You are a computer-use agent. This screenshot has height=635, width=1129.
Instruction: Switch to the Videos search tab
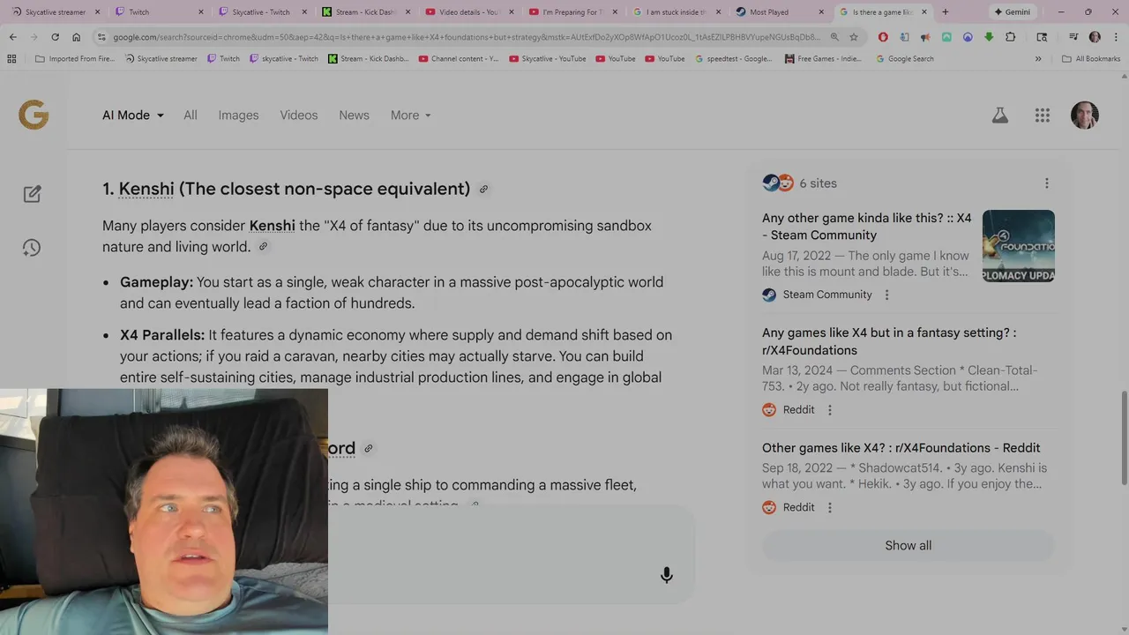[299, 116]
